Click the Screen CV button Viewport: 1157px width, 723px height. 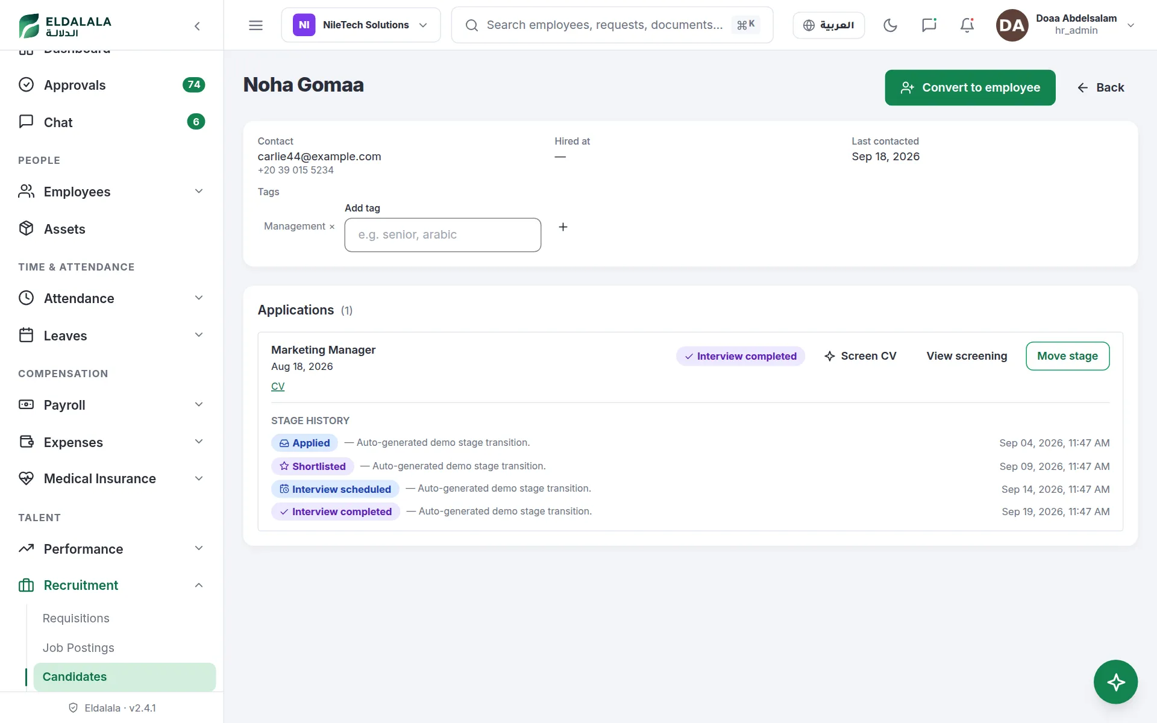(861, 356)
